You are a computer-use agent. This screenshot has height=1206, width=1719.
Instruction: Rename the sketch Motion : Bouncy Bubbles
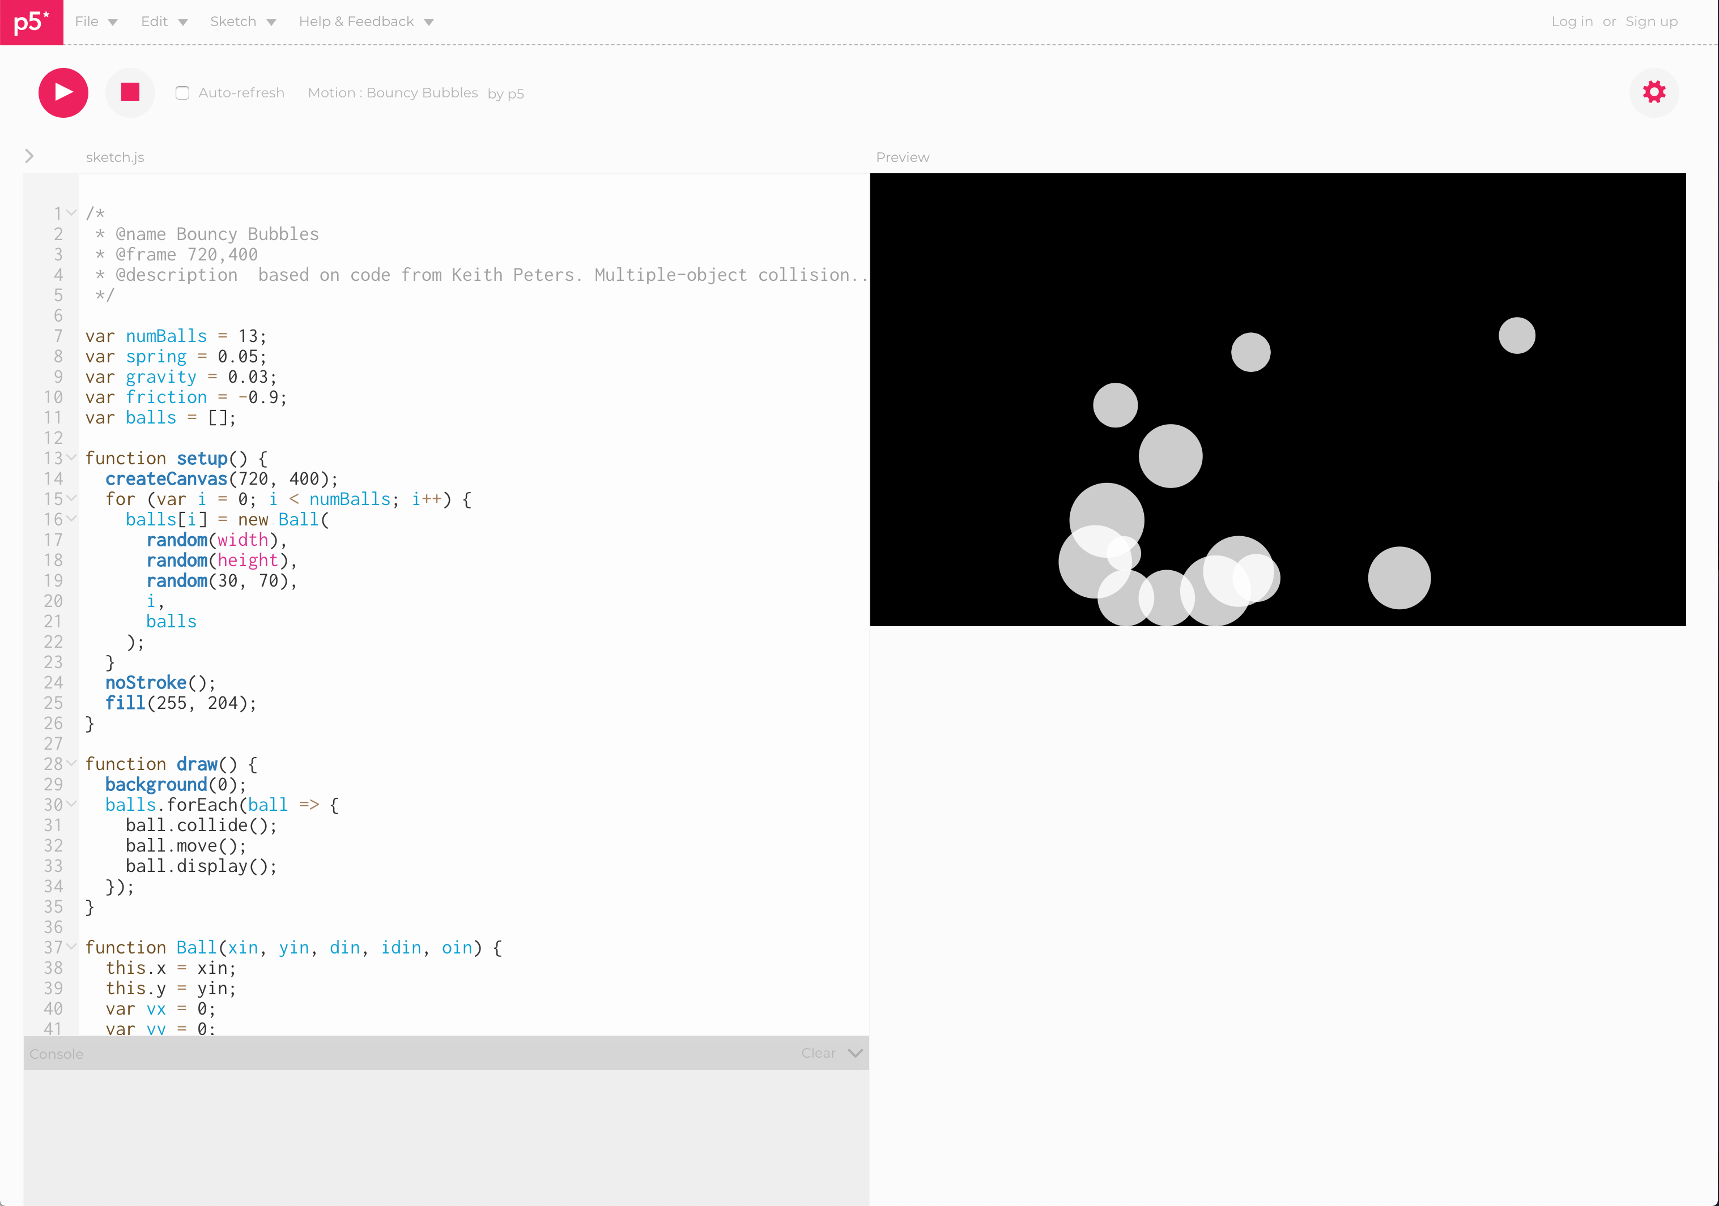(392, 92)
